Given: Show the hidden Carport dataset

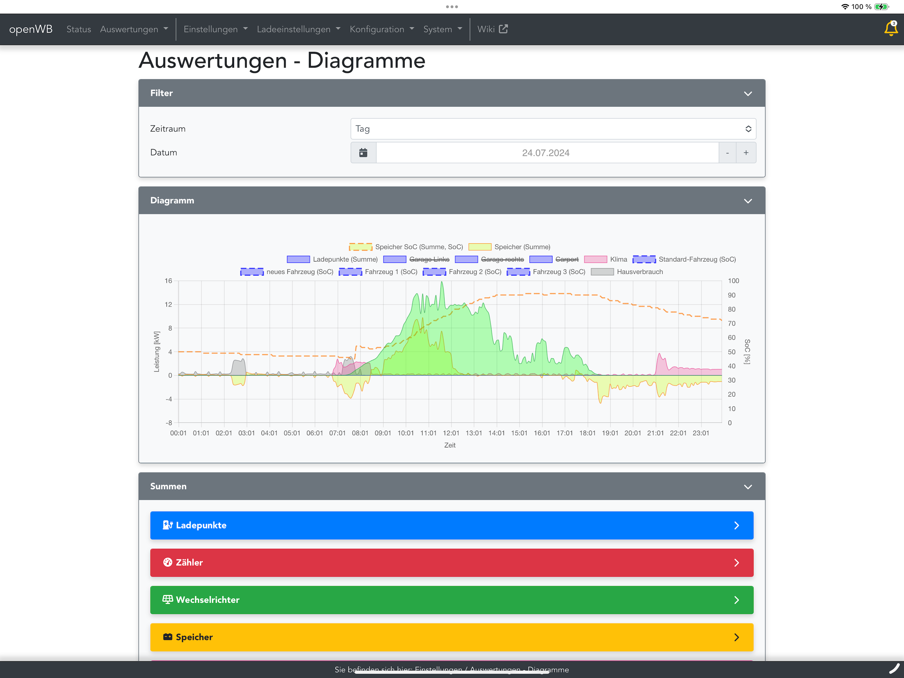Looking at the screenshot, I should click(x=554, y=259).
